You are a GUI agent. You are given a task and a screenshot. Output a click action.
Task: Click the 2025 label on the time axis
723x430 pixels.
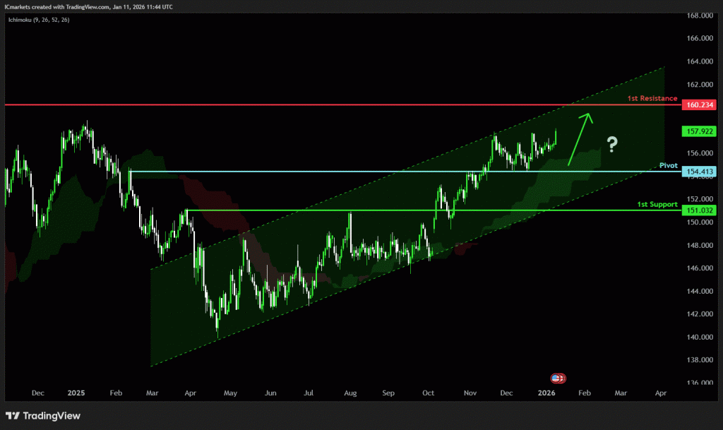coord(76,391)
